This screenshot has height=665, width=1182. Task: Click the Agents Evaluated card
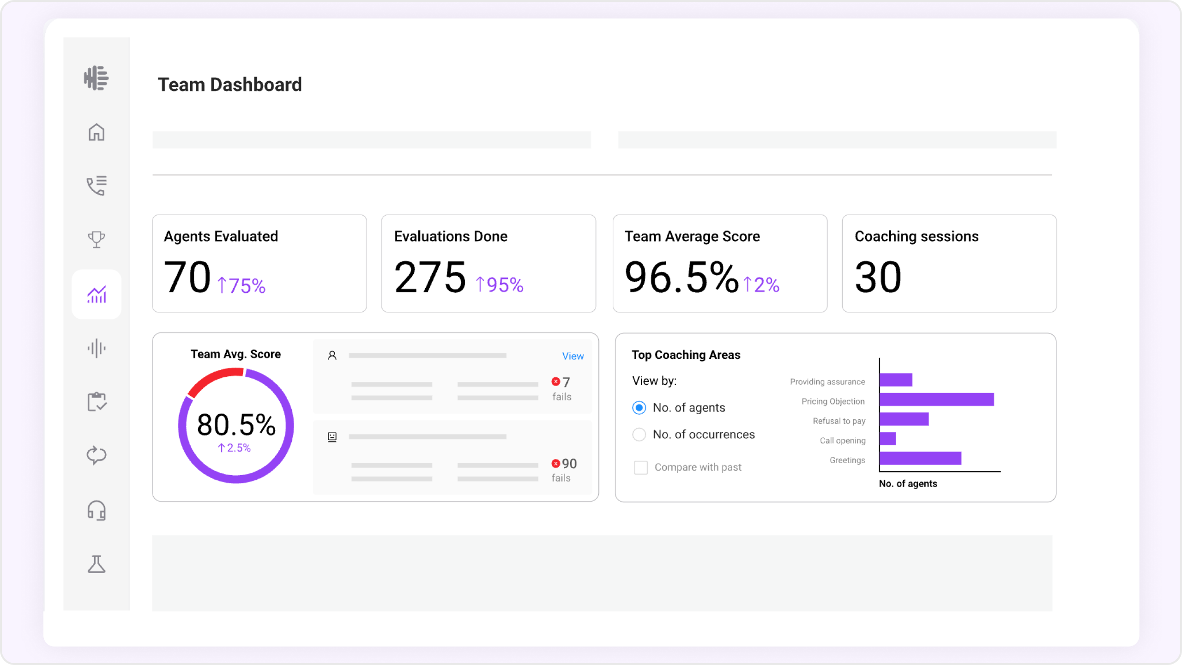[x=259, y=263]
